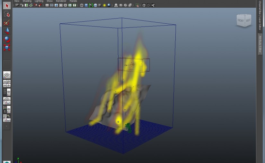Expand the layout options arrow button

click(x=7, y=127)
